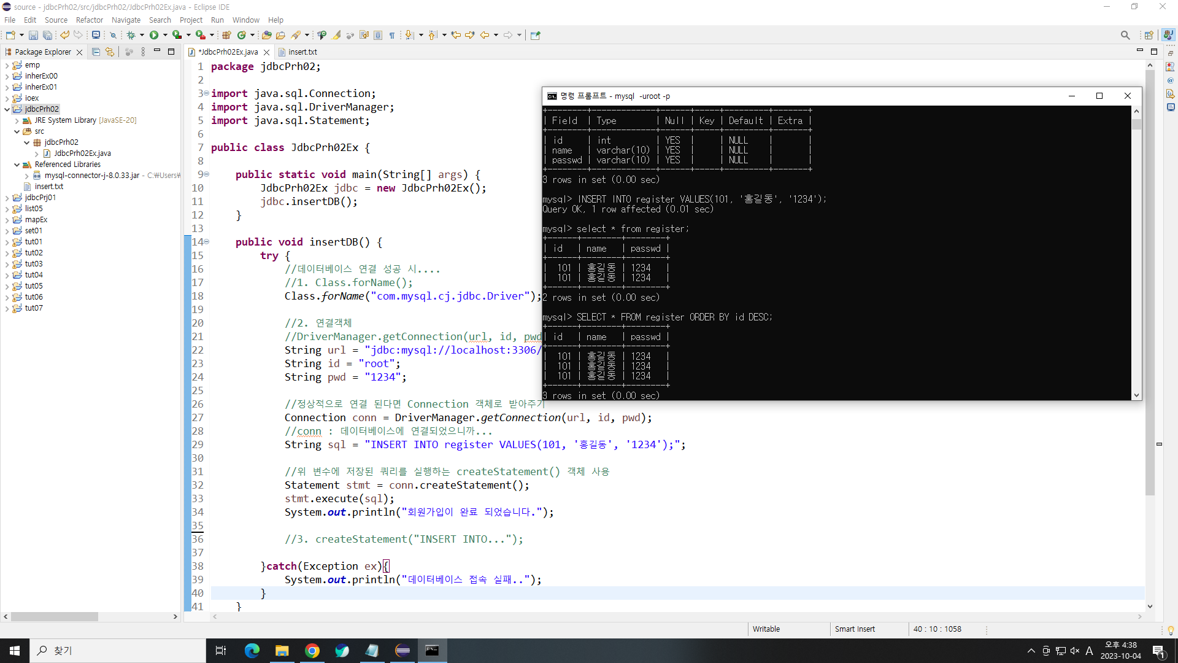The width and height of the screenshot is (1178, 663).
Task: Toggle Show Whitespace Characters pilcrow icon
Action: [x=392, y=36]
